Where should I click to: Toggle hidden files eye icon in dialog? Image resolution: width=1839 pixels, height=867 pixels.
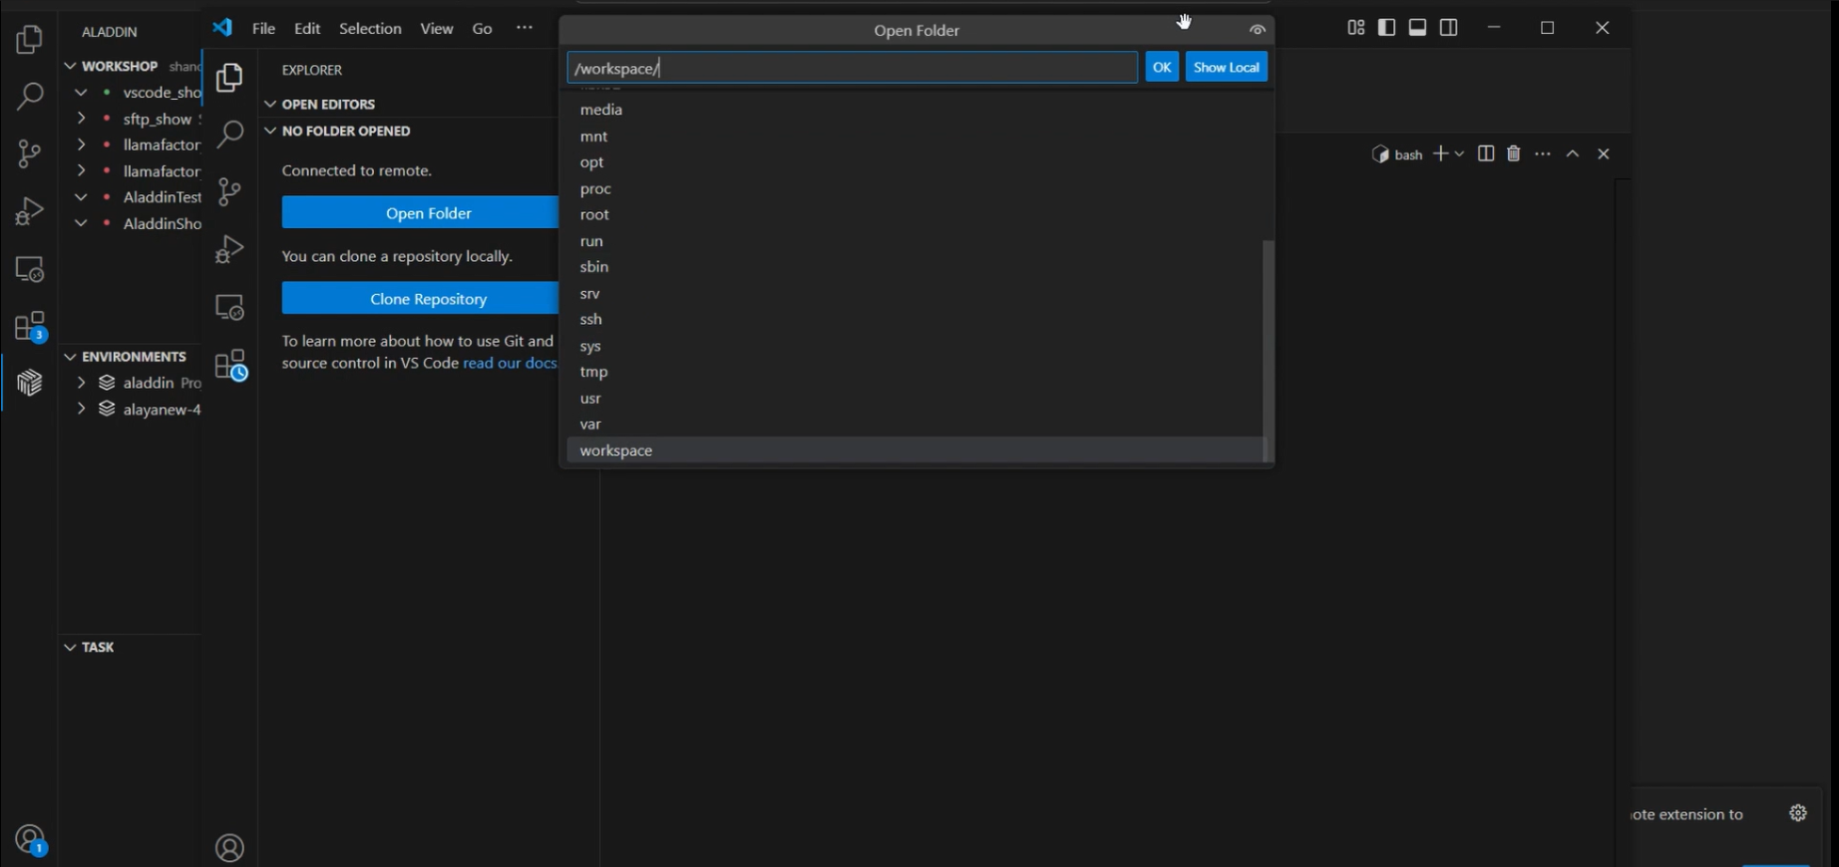pyautogui.click(x=1258, y=30)
